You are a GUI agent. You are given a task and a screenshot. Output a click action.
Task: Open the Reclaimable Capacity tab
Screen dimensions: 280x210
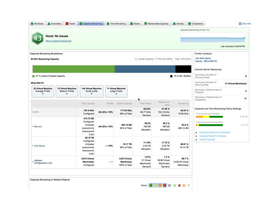156,24
